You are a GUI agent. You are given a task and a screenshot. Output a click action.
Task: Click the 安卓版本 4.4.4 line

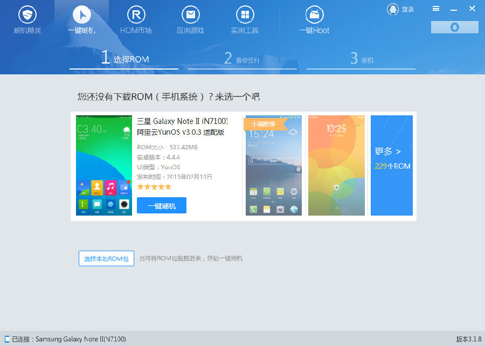click(x=158, y=157)
